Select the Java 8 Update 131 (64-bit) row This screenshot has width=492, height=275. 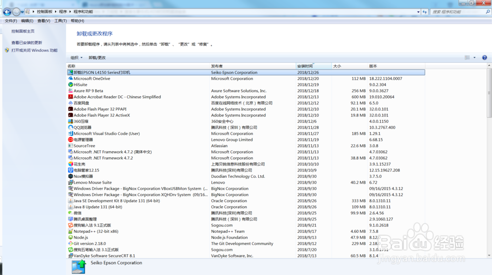[x=246, y=207]
